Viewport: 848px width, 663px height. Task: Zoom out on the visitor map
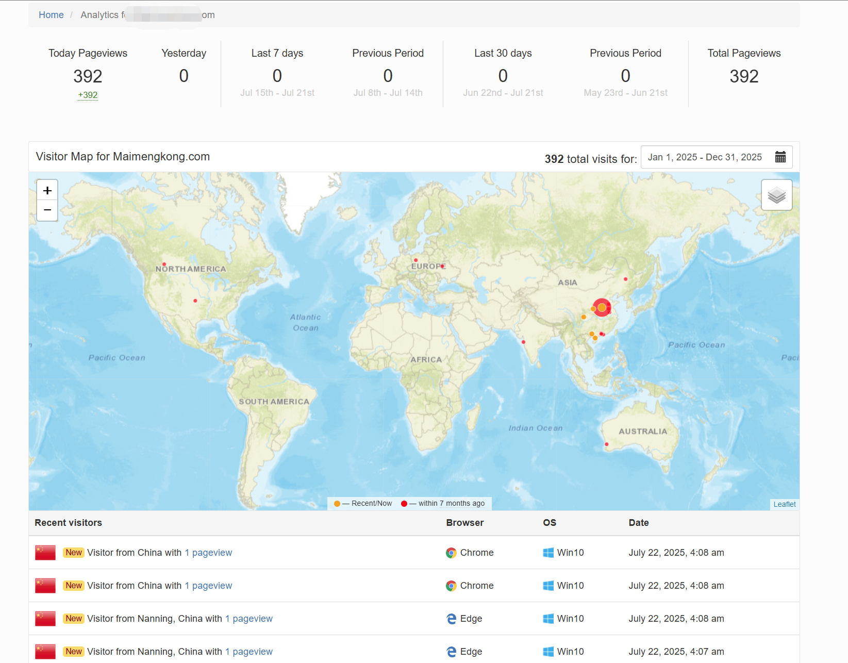click(x=47, y=210)
